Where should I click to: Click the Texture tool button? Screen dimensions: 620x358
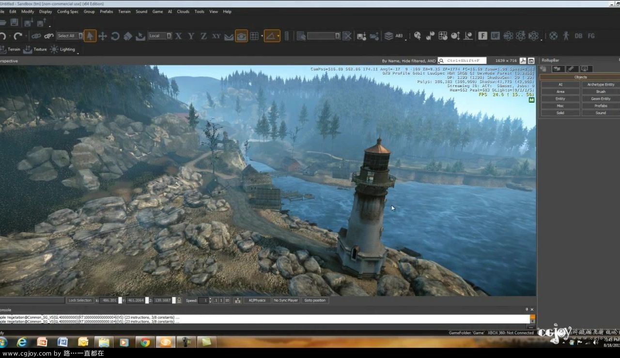[x=35, y=49]
